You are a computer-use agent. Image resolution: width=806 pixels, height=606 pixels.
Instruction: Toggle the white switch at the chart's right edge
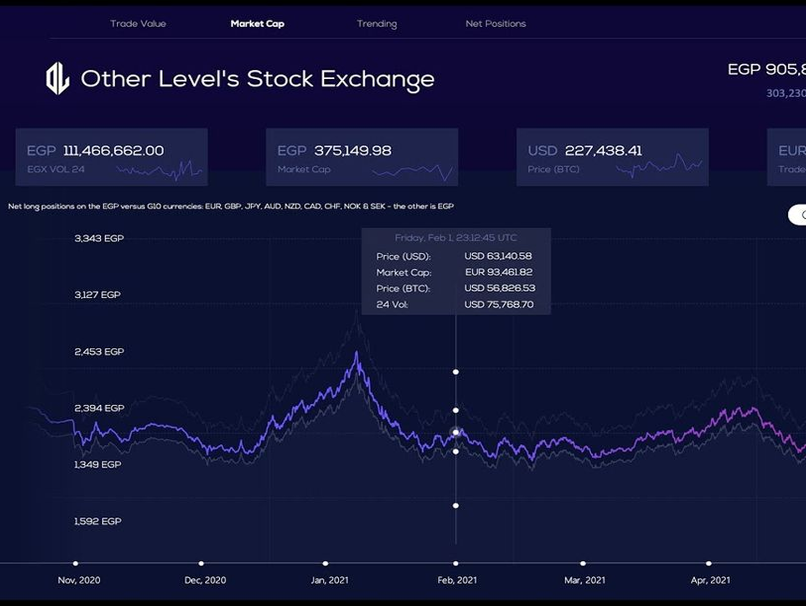798,215
